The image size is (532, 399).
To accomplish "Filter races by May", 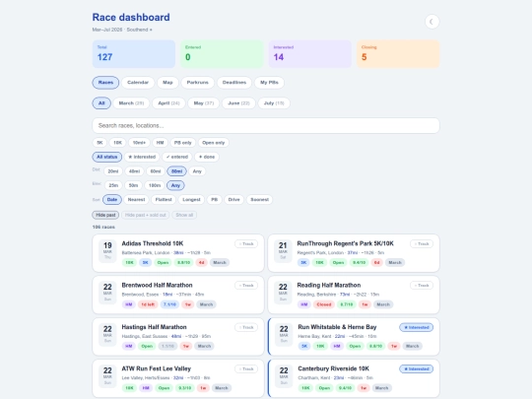I will pos(204,103).
